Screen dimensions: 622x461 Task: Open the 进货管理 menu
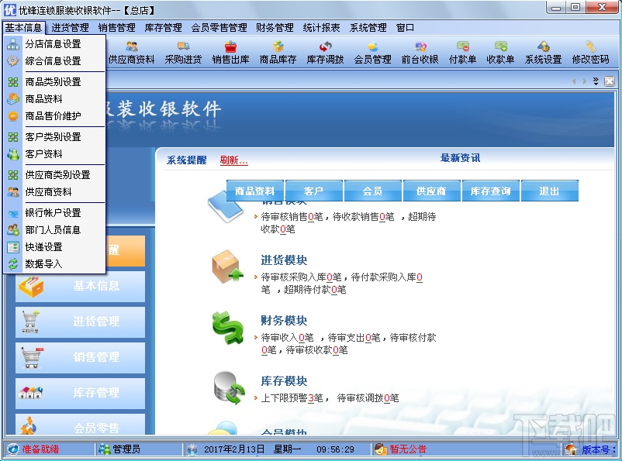click(x=71, y=28)
